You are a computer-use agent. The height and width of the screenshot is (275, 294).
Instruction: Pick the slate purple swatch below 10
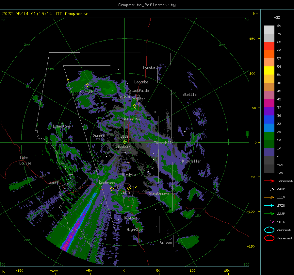(x=269, y=152)
